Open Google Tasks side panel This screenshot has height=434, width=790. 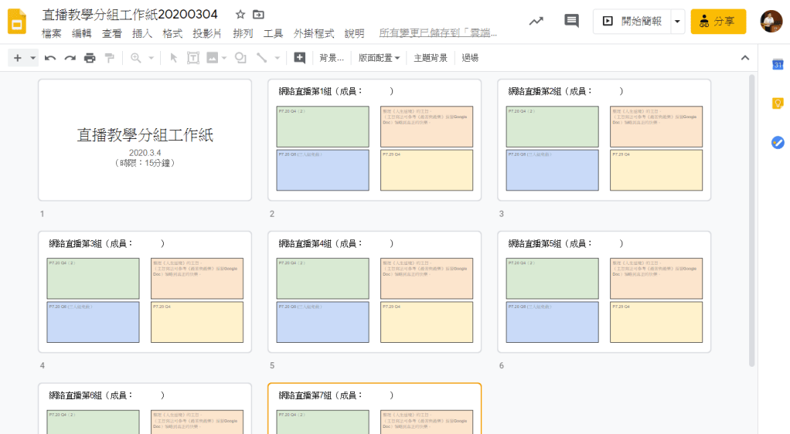click(x=778, y=142)
